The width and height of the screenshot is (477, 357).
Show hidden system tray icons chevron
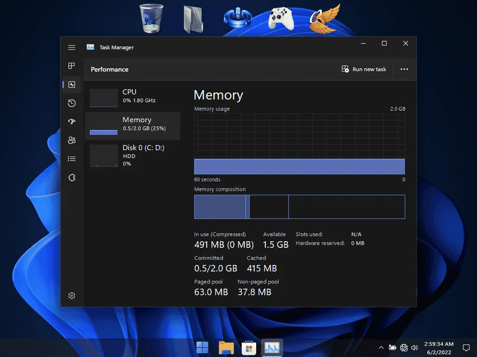click(x=381, y=348)
